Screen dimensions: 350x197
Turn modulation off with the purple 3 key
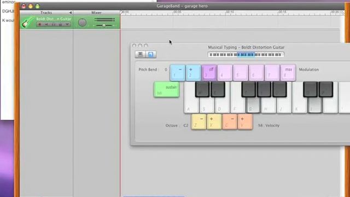pos(209,73)
